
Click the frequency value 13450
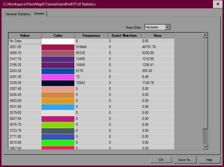coord(80,59)
